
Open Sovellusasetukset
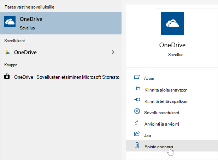coord(172,112)
